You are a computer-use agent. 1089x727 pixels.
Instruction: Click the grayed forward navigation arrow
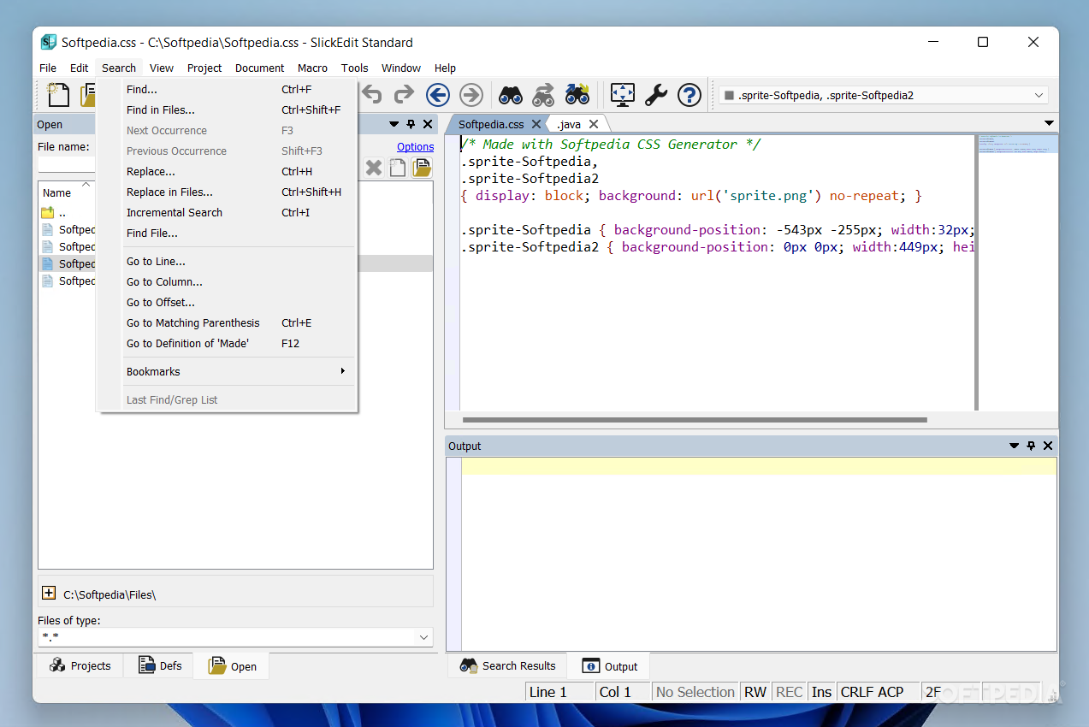coord(471,94)
